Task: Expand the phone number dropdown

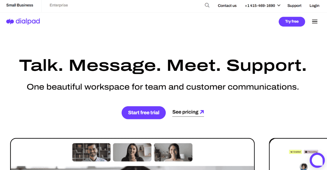Action: pyautogui.click(x=278, y=5)
